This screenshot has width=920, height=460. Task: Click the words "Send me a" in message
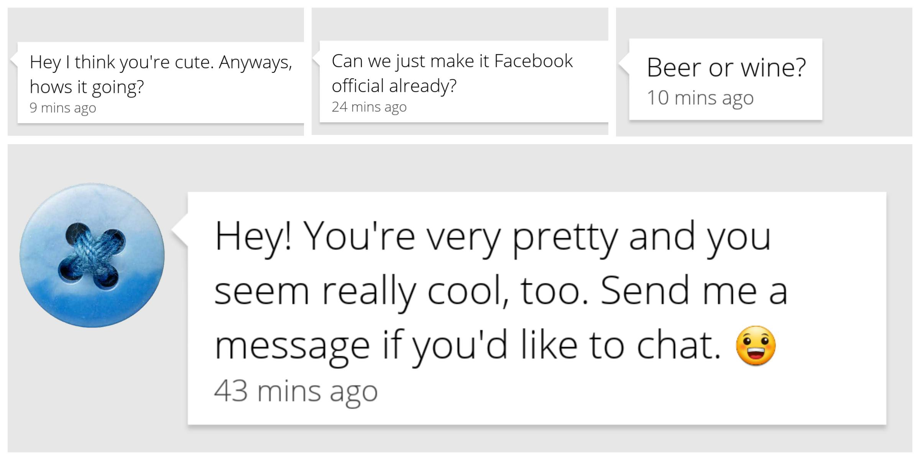pos(694,291)
